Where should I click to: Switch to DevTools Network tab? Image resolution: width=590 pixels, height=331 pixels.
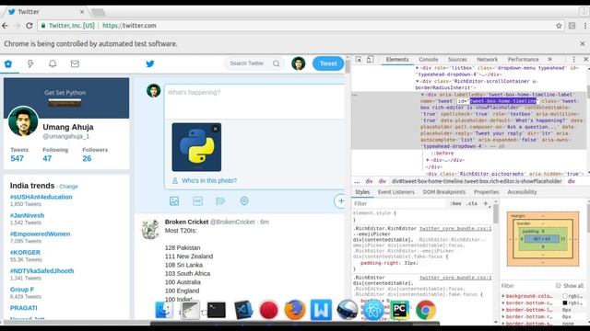[488, 60]
